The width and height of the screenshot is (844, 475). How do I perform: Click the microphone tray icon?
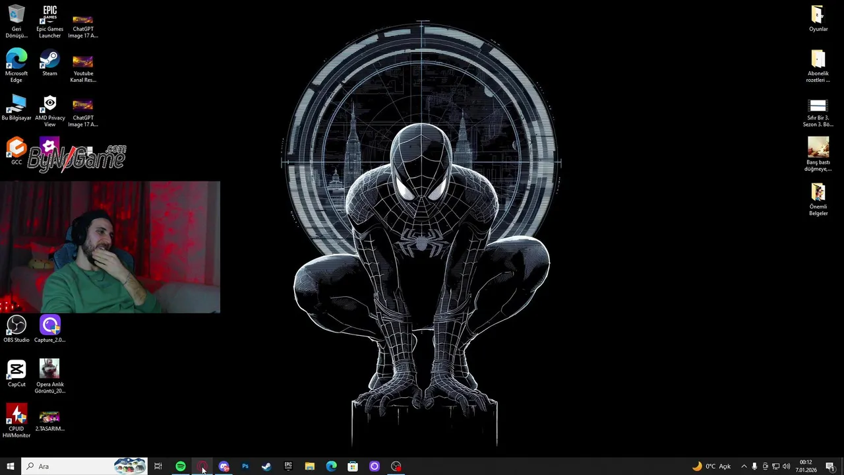point(754,466)
